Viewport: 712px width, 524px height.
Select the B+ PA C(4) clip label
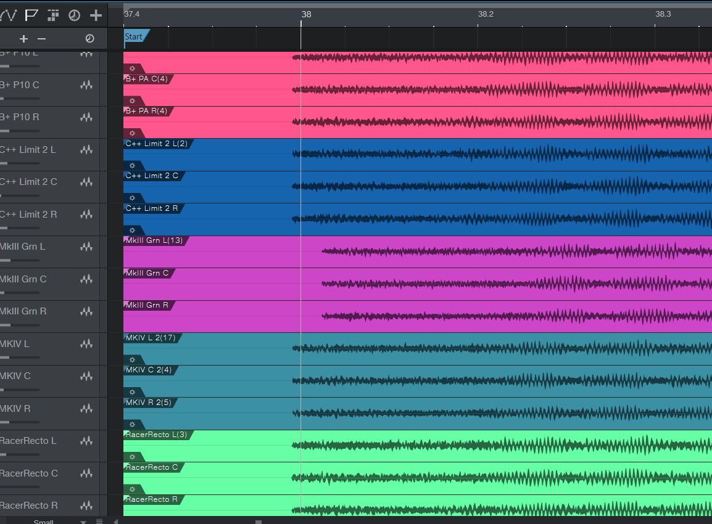click(147, 79)
